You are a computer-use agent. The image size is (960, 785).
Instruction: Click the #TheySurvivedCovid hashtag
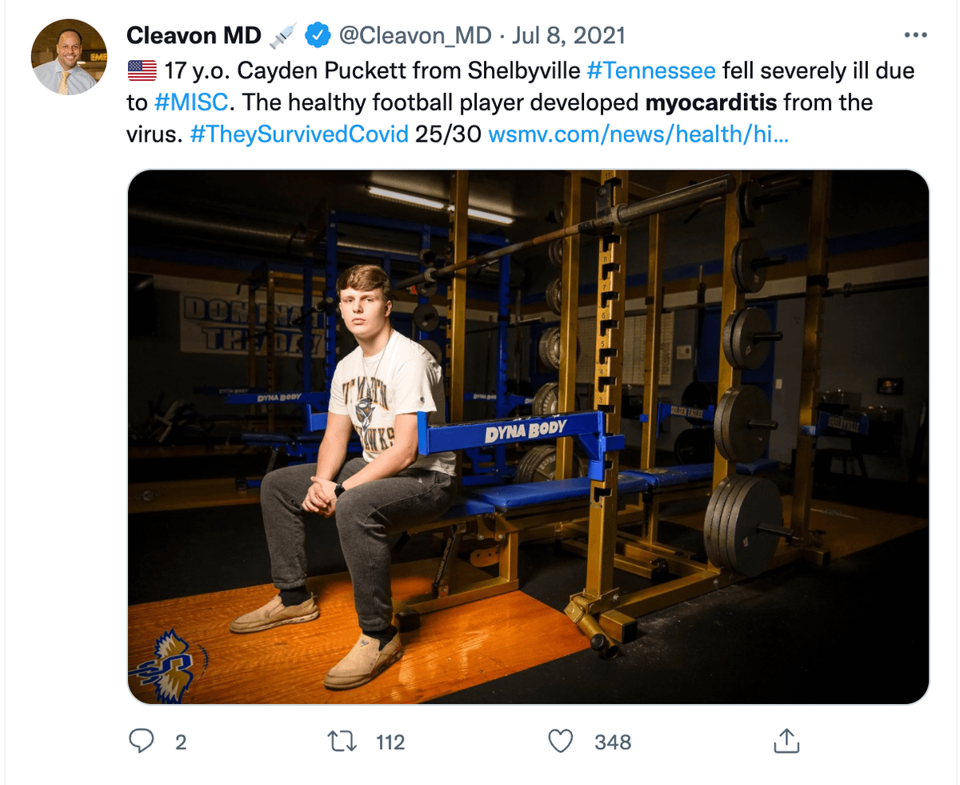pyautogui.click(x=298, y=134)
